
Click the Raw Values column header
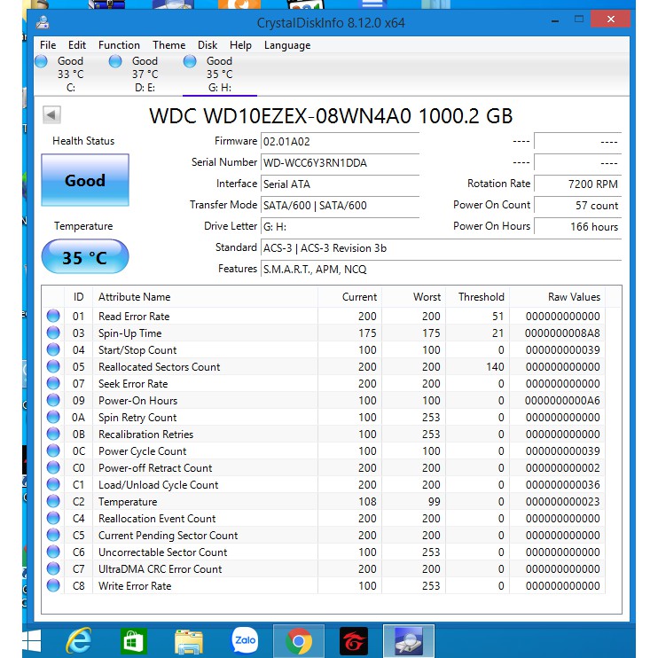click(557, 297)
